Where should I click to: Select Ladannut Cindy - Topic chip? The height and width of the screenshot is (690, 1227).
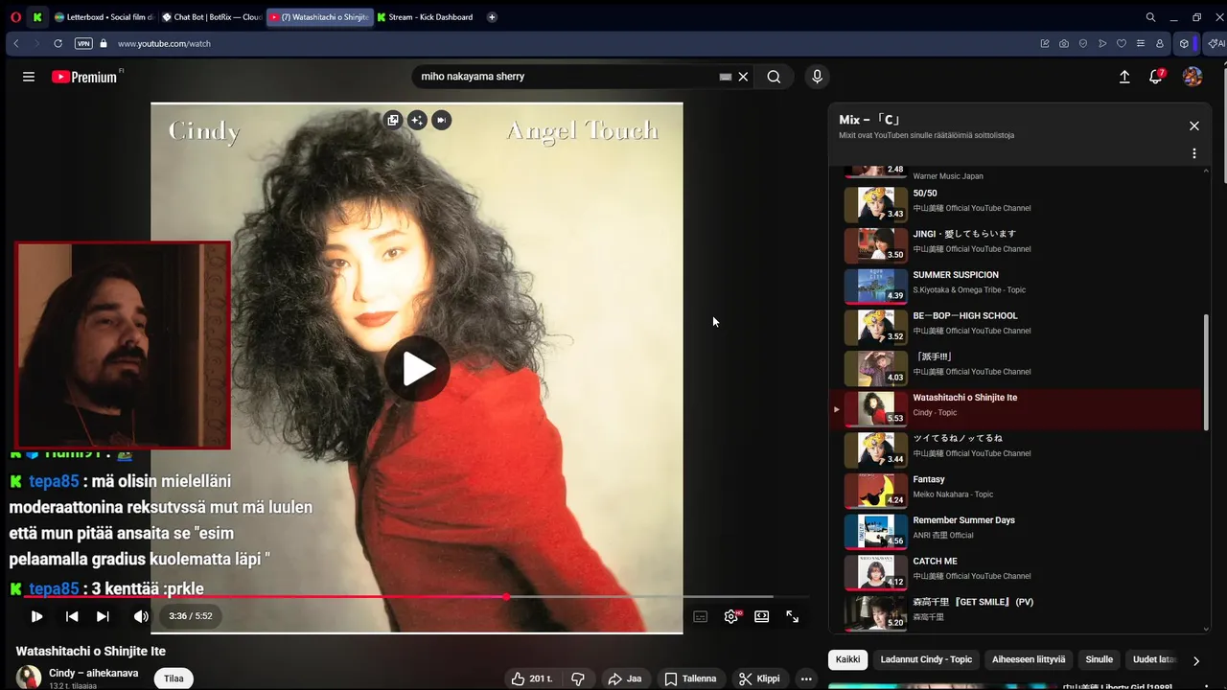pyautogui.click(x=926, y=659)
